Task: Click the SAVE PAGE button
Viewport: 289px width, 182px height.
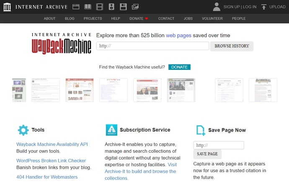Action: point(207,154)
